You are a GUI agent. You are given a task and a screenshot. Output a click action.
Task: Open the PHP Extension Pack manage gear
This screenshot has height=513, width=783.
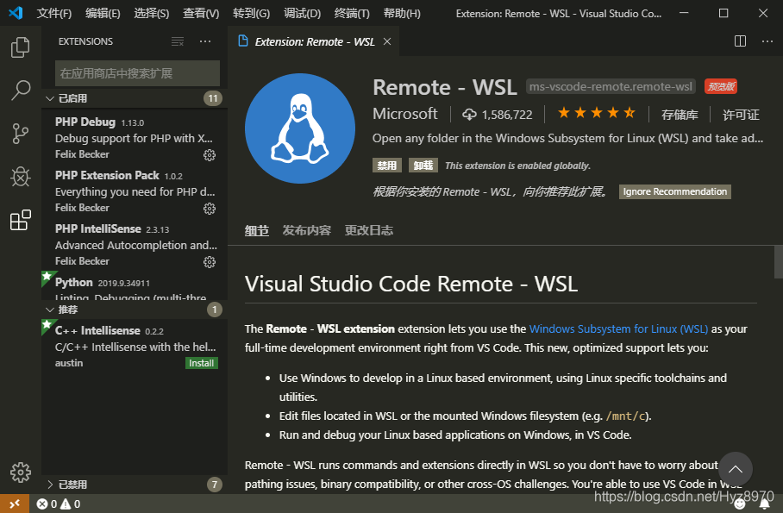click(210, 209)
